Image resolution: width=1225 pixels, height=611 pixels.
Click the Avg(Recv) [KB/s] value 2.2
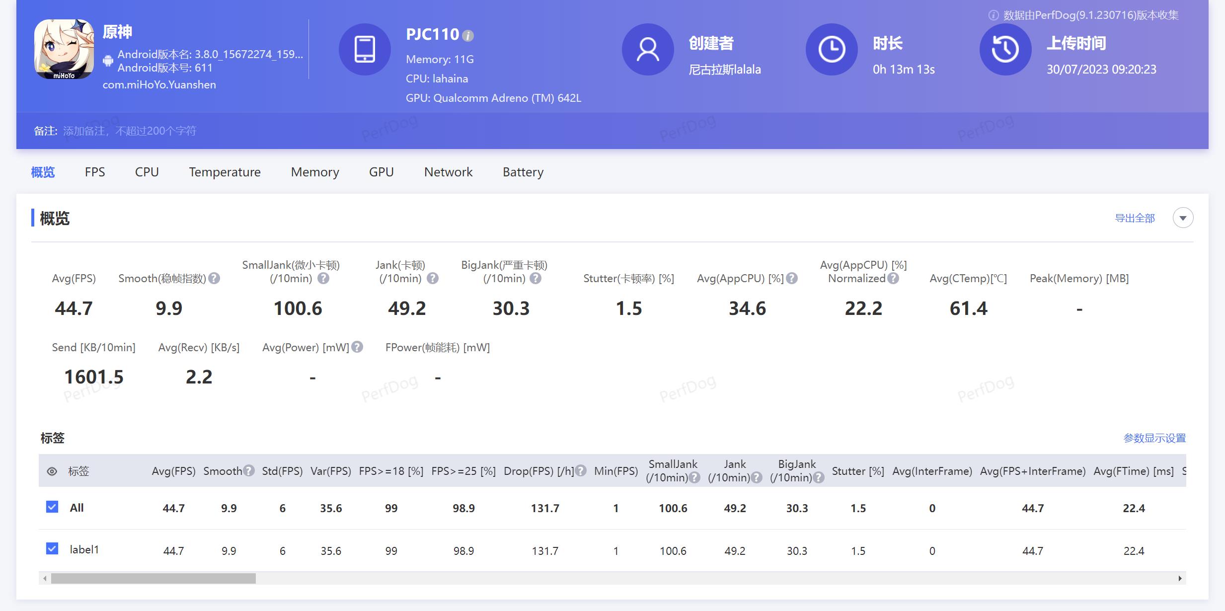pos(199,377)
